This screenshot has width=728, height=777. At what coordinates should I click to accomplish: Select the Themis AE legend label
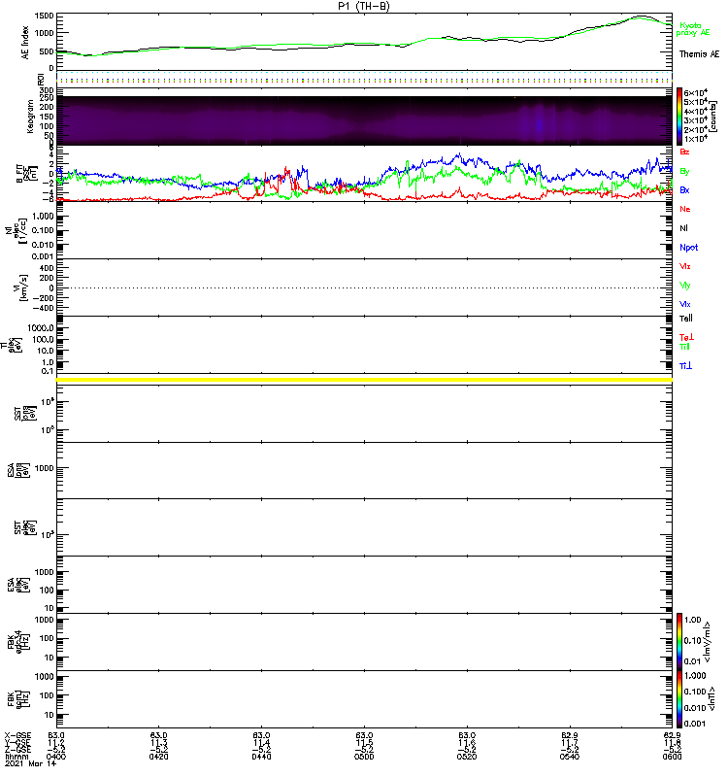click(699, 54)
